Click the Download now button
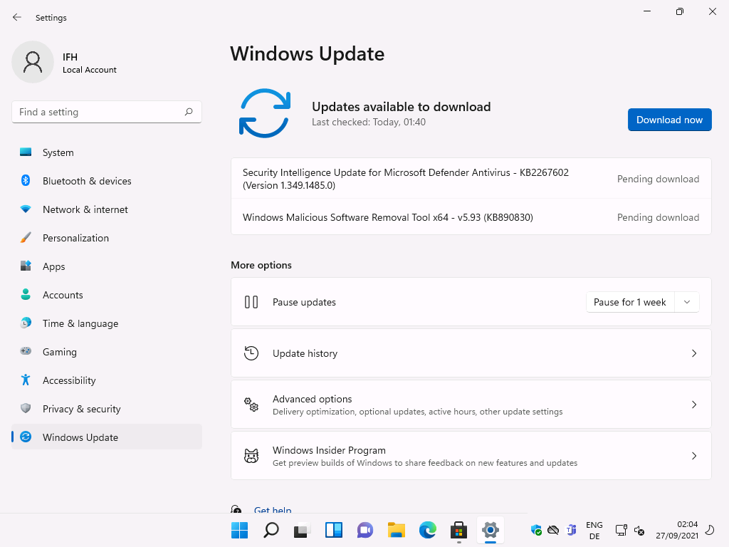Screen dimensions: 729x547 pyautogui.click(x=669, y=120)
